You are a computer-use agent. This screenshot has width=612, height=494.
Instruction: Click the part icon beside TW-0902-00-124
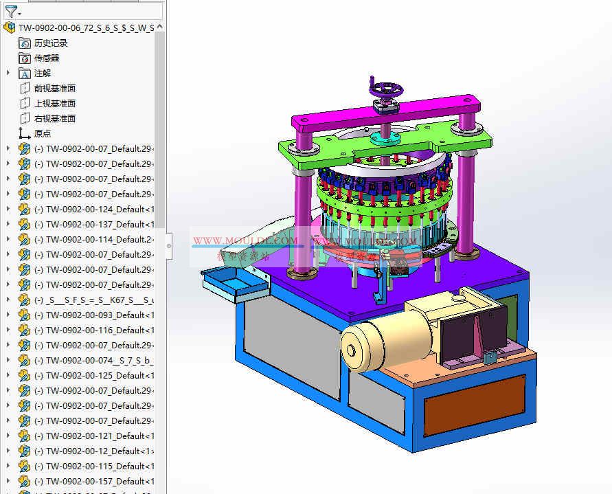coord(23,209)
